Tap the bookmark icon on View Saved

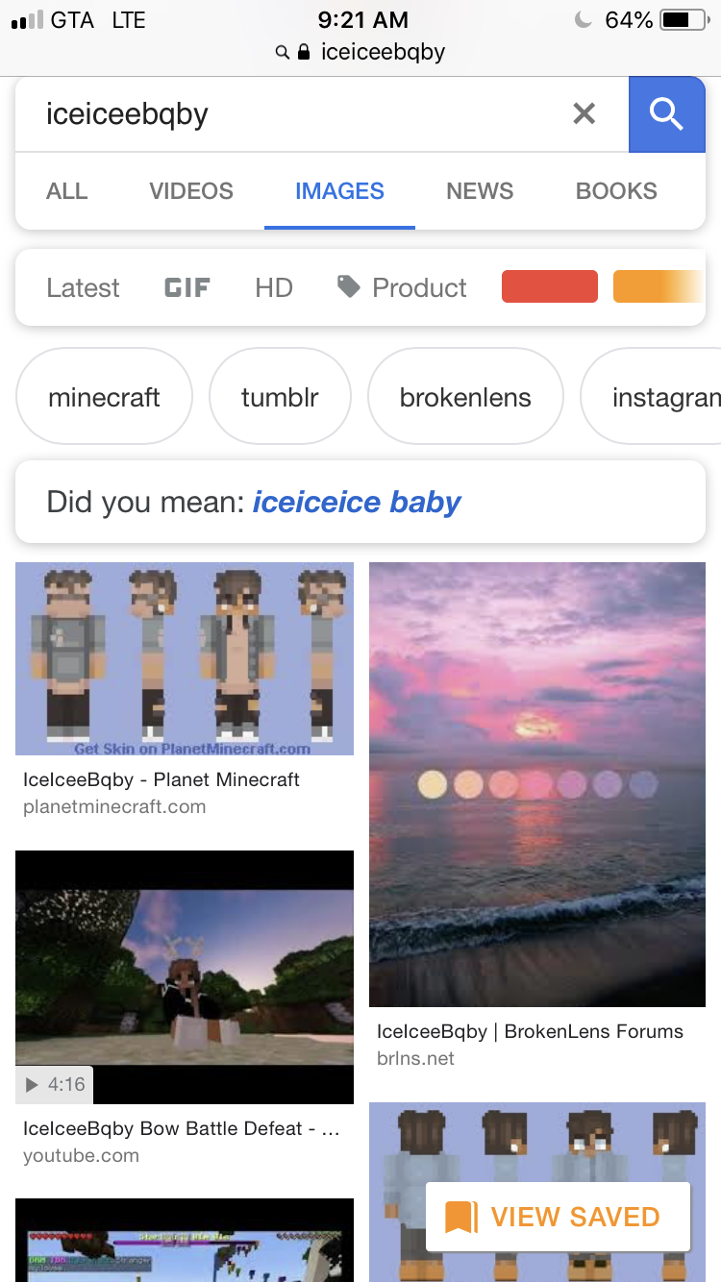(x=461, y=1217)
